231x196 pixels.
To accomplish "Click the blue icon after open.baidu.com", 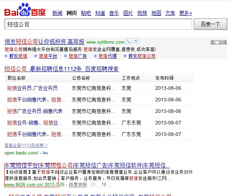I will click(45, 153).
